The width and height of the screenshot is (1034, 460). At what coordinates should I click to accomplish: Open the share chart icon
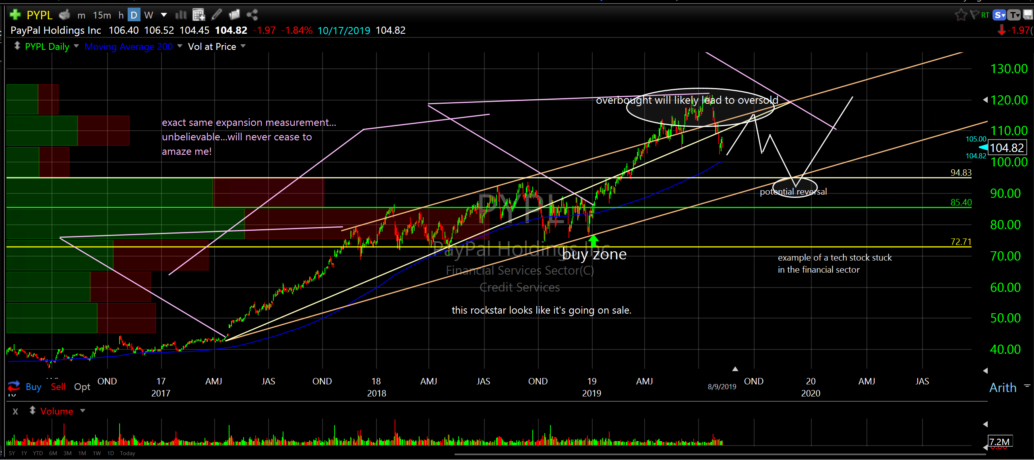252,15
